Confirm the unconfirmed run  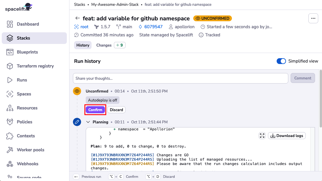(95, 110)
